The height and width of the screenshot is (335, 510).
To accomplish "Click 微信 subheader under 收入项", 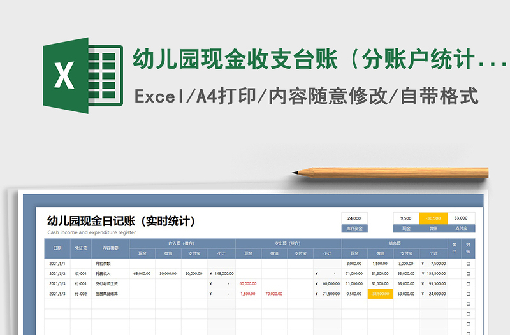I will [168, 253].
